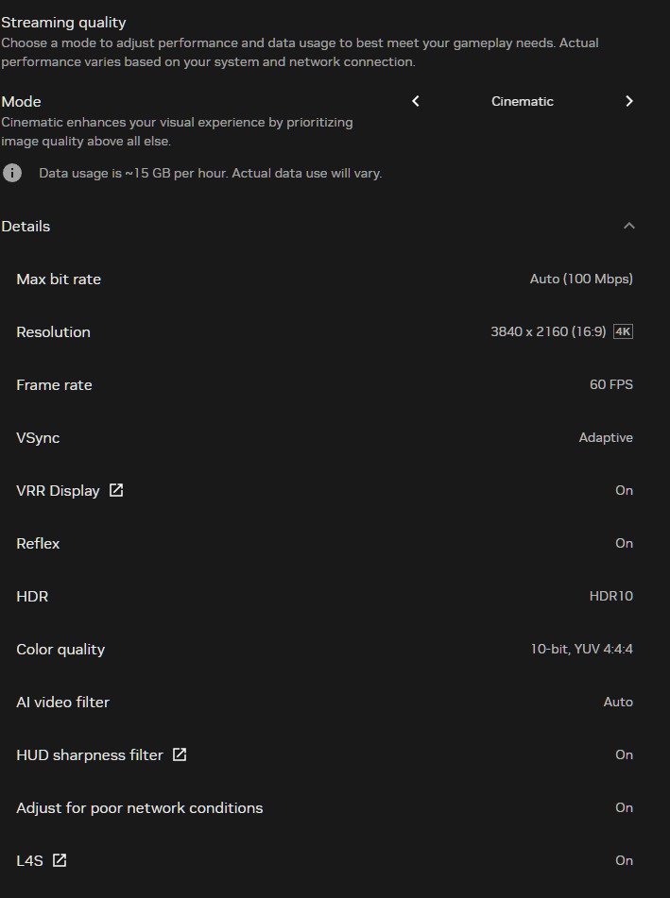Click the VSync Adaptive setting
Image resolution: width=670 pixels, height=898 pixels.
pyautogui.click(x=606, y=437)
